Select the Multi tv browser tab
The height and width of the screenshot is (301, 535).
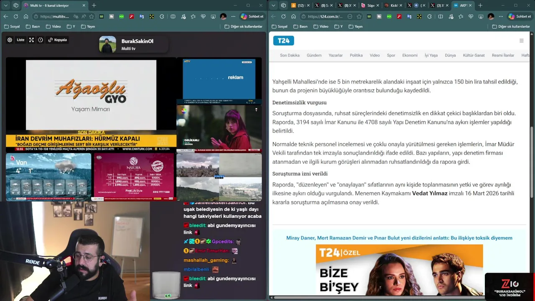point(53,5)
